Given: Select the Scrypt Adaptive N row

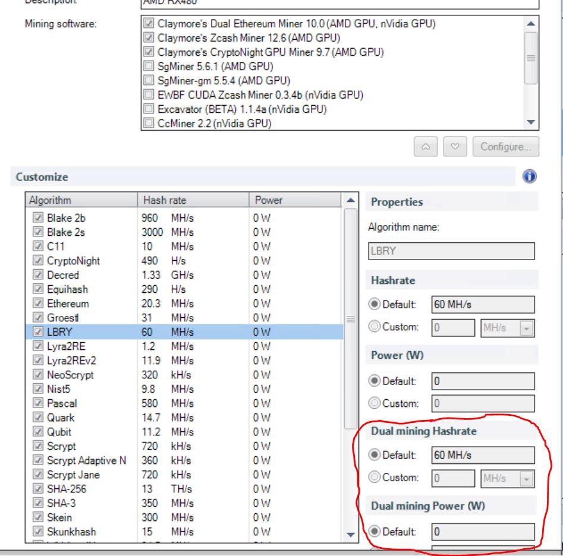Looking at the screenshot, I should (184, 460).
